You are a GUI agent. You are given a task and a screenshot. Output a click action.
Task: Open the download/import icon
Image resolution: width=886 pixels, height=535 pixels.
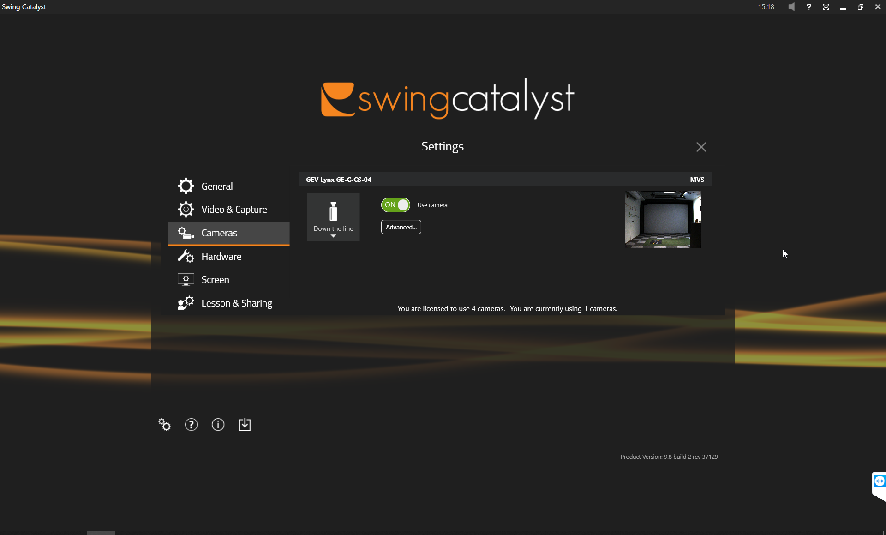(x=245, y=425)
